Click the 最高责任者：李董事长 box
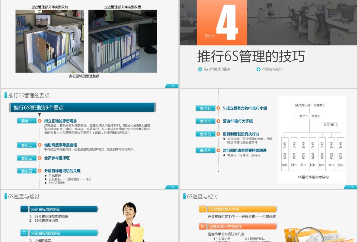358x242 pixels. click(310, 105)
